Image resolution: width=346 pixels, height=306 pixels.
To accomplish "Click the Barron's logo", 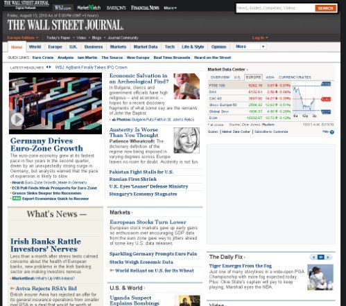I will point(116,8).
